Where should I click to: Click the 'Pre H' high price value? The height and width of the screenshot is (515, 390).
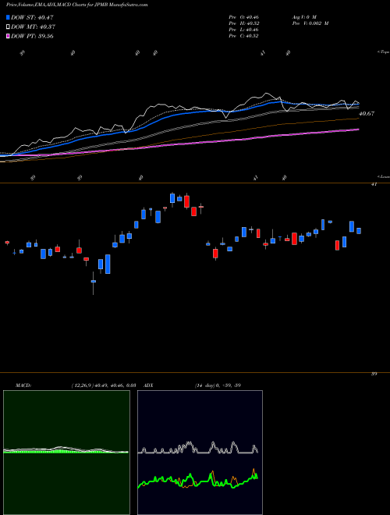(243, 23)
